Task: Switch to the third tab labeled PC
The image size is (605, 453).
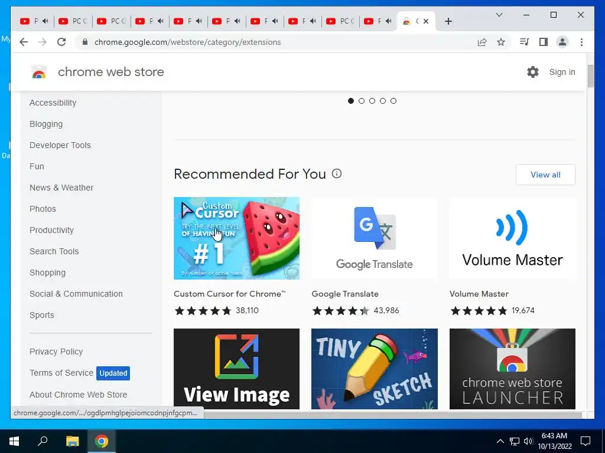Action: click(111, 21)
